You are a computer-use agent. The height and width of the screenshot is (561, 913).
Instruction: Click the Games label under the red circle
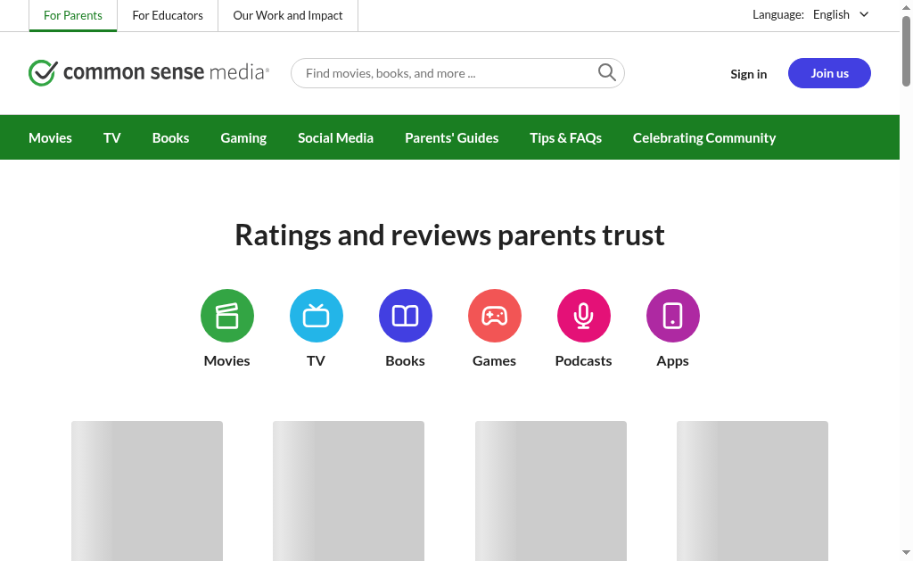click(494, 360)
